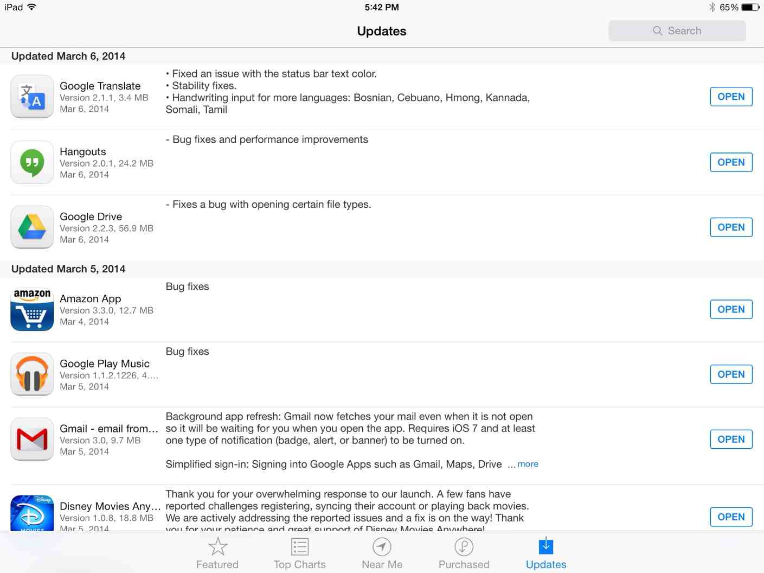Tap 'Fixes a bug with opening certain file types' note
Screen dimensions: 764x573
point(268,205)
